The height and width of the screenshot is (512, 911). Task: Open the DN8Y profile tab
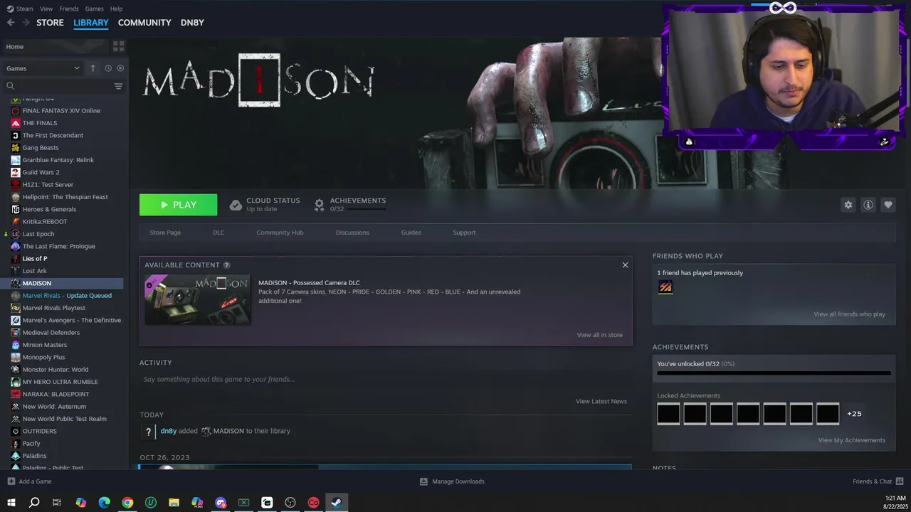[192, 23]
